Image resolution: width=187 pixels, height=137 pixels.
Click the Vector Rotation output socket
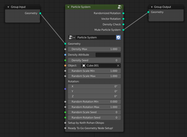click(123, 19)
